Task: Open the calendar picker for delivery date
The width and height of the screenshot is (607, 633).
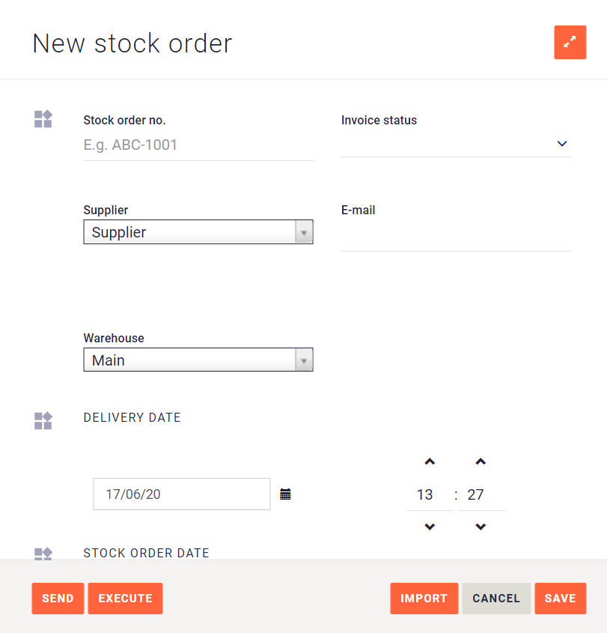Action: pyautogui.click(x=285, y=494)
